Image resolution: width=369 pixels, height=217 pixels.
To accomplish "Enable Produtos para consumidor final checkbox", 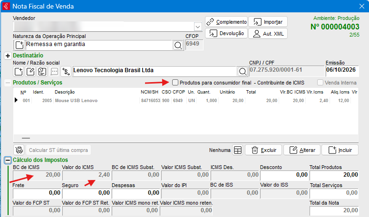I will 175,83.
